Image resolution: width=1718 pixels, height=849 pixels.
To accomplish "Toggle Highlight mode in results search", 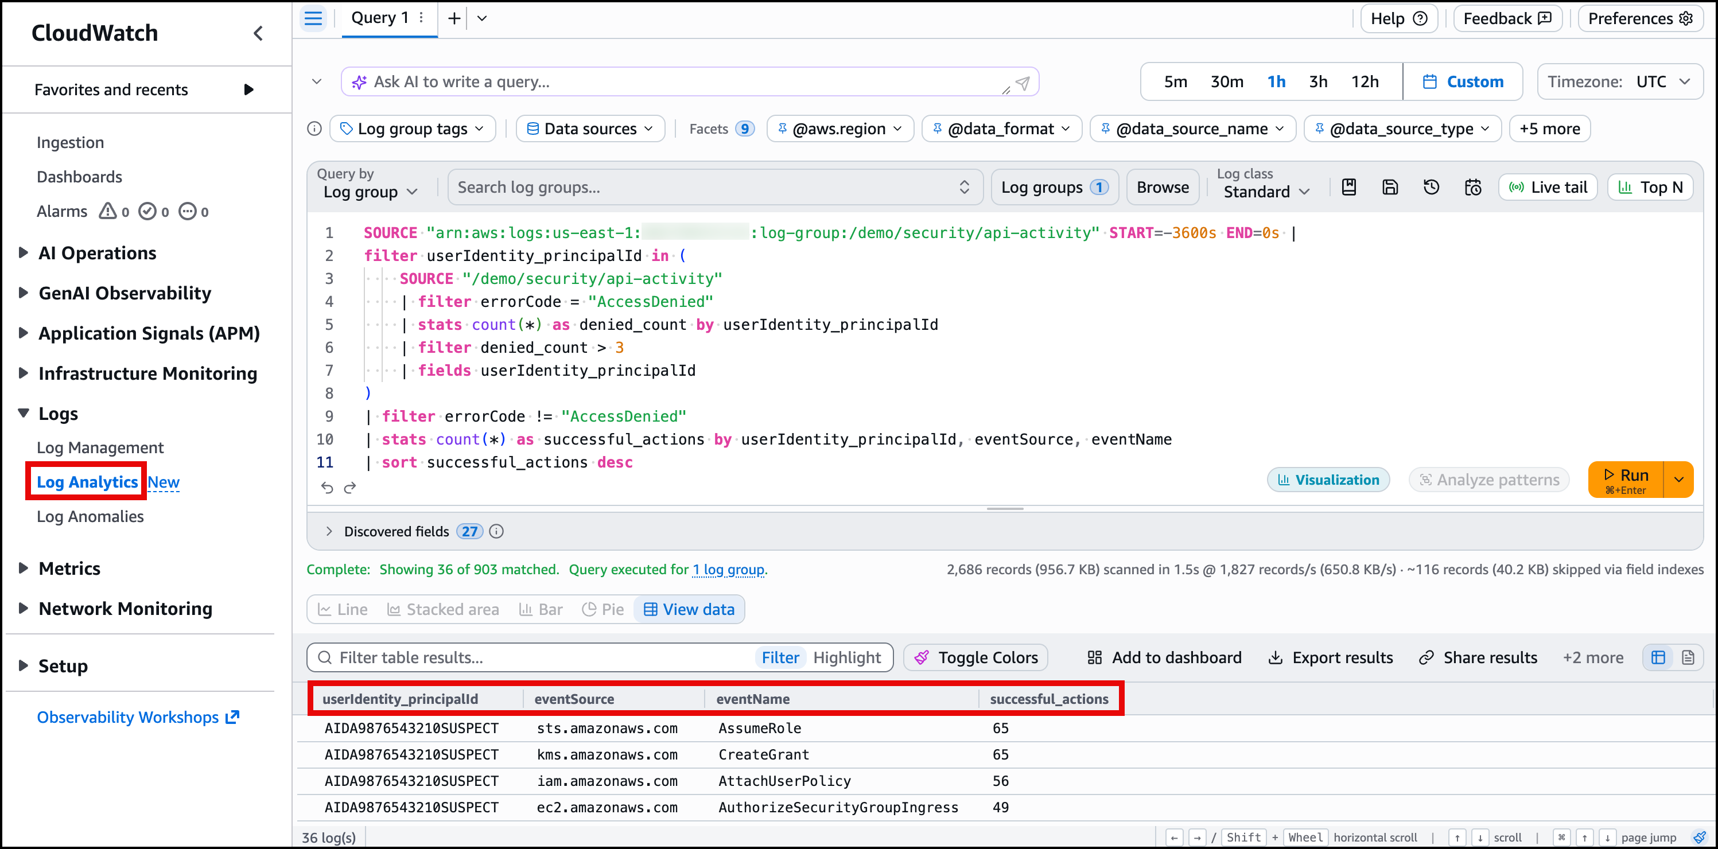I will (x=847, y=657).
